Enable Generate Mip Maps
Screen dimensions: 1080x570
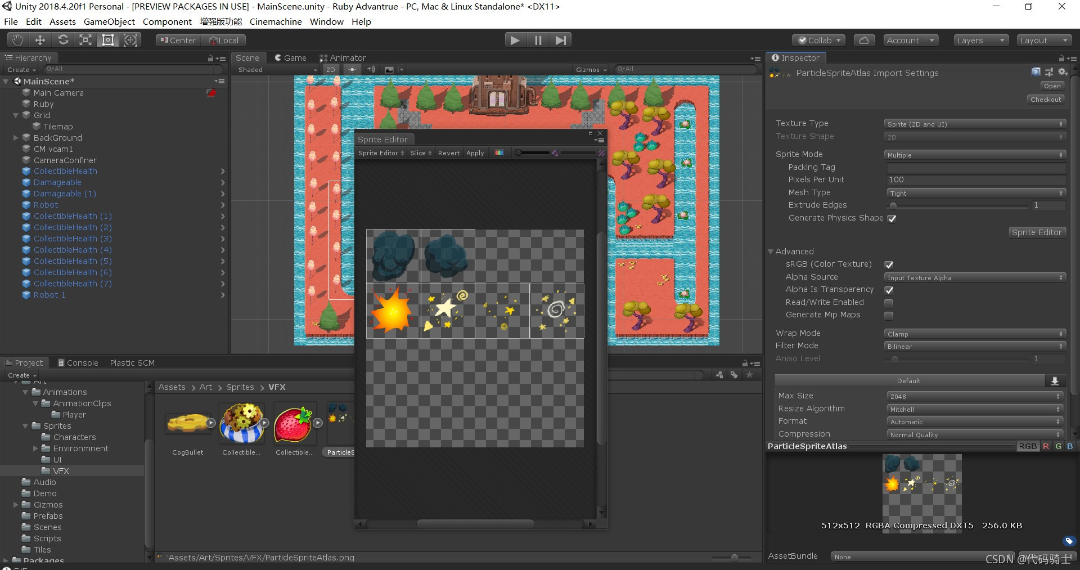pos(888,316)
